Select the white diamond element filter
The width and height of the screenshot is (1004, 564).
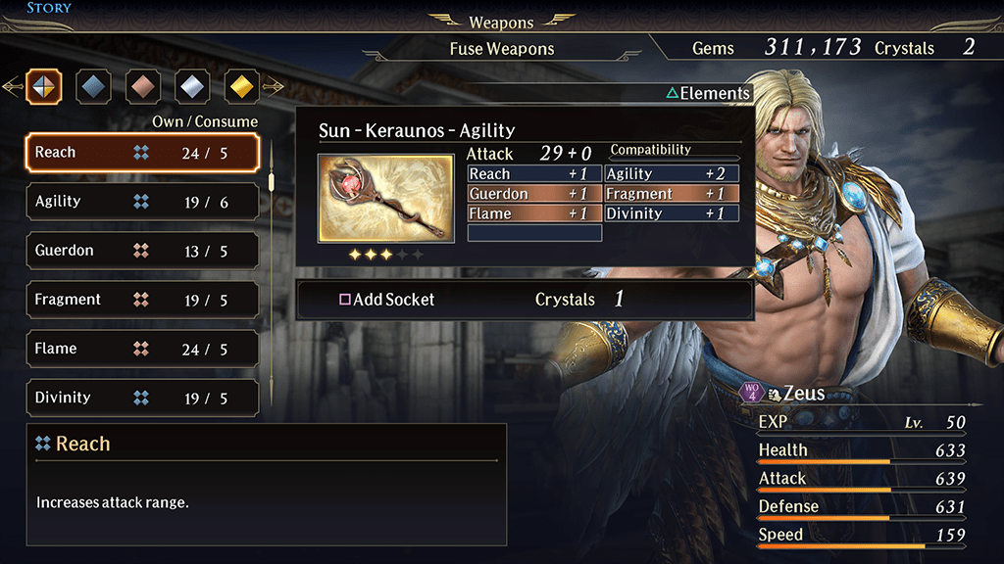[192, 86]
